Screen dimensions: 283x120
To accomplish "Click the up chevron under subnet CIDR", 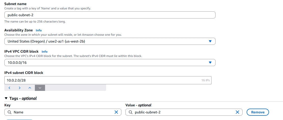I will (30, 88).
